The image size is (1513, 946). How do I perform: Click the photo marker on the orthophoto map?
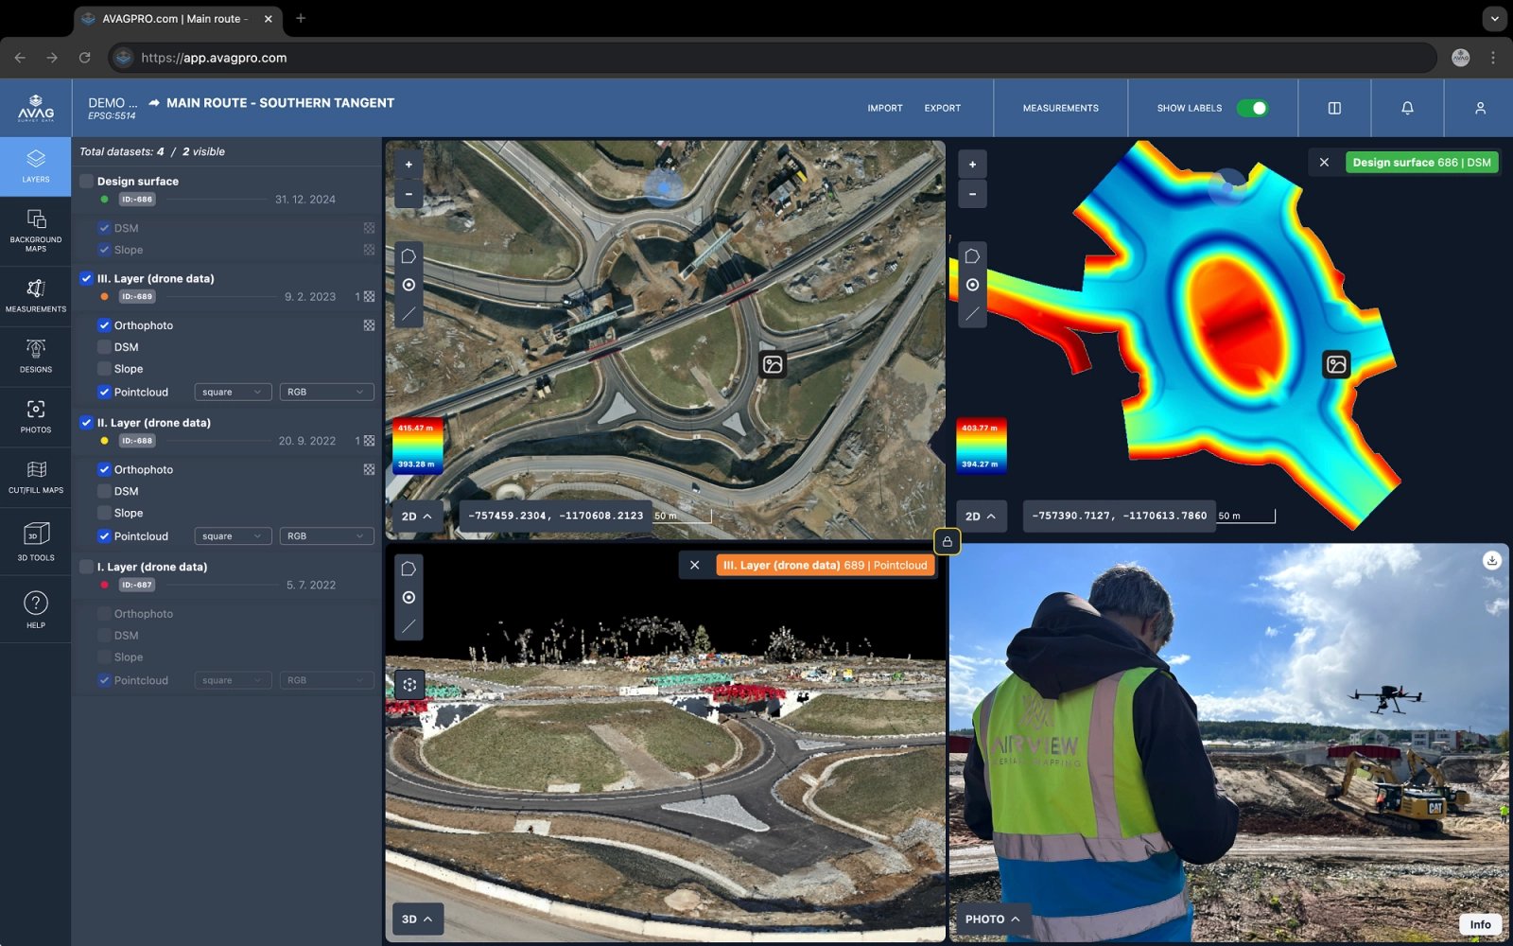pyautogui.click(x=773, y=364)
